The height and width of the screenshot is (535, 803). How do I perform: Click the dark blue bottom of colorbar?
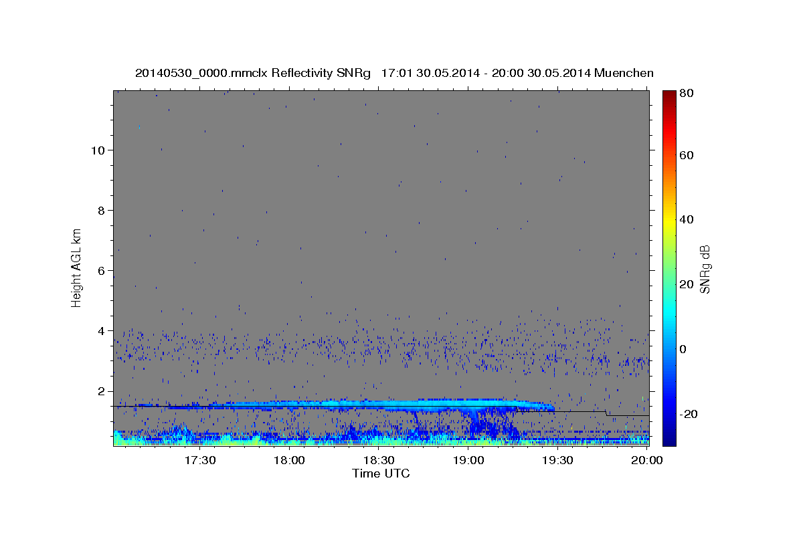point(668,438)
